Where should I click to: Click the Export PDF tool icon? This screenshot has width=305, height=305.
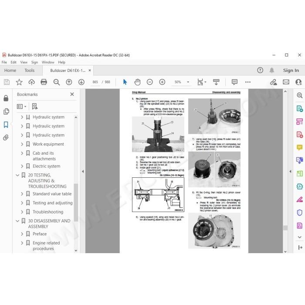click(x=300, y=108)
